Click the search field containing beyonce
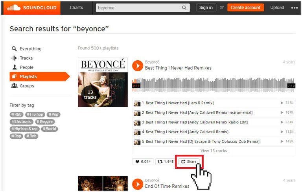The width and height of the screenshot is (302, 192). pyautogui.click(x=143, y=8)
